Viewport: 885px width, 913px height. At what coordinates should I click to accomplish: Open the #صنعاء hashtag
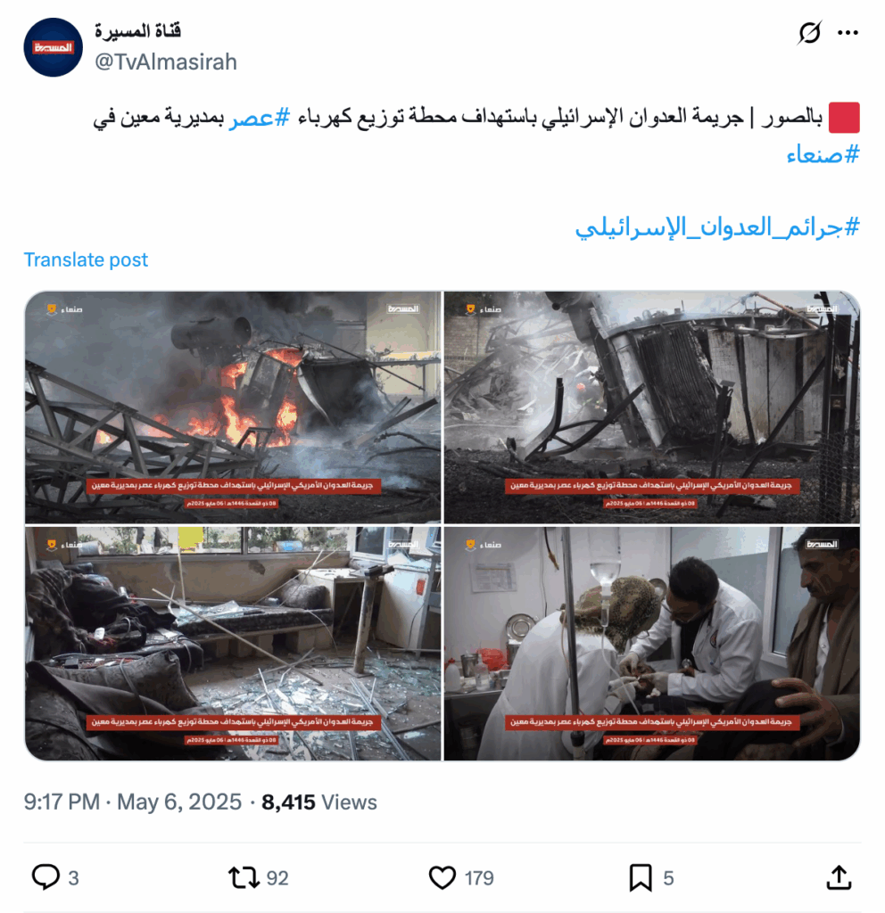pyautogui.click(x=823, y=155)
